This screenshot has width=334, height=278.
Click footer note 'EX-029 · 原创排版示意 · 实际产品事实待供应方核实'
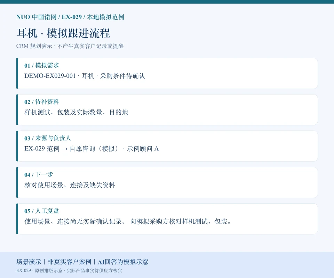tap(69, 271)
